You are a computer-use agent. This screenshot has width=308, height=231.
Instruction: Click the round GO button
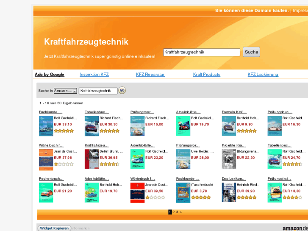tap(122, 90)
